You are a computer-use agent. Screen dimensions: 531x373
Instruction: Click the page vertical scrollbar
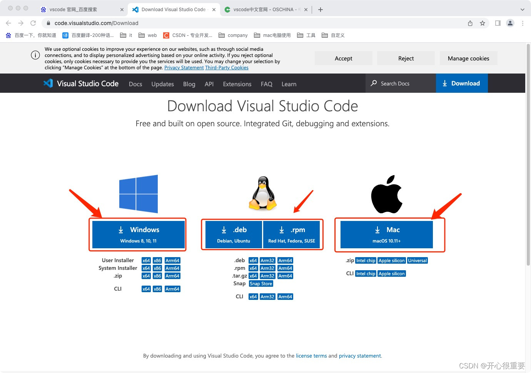coord(528,154)
